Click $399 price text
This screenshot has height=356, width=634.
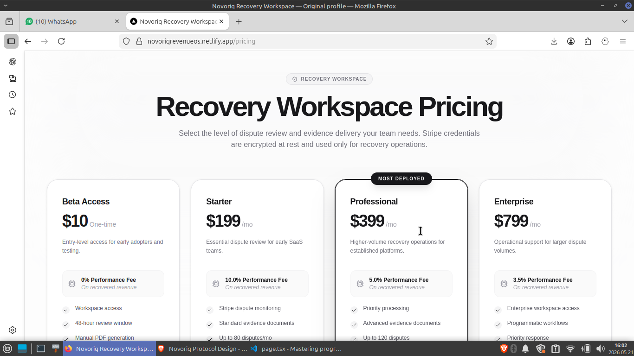[367, 221]
